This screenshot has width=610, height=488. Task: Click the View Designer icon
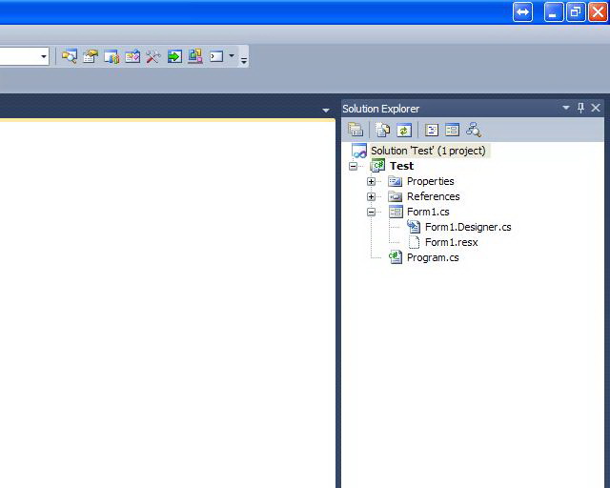tap(452, 130)
